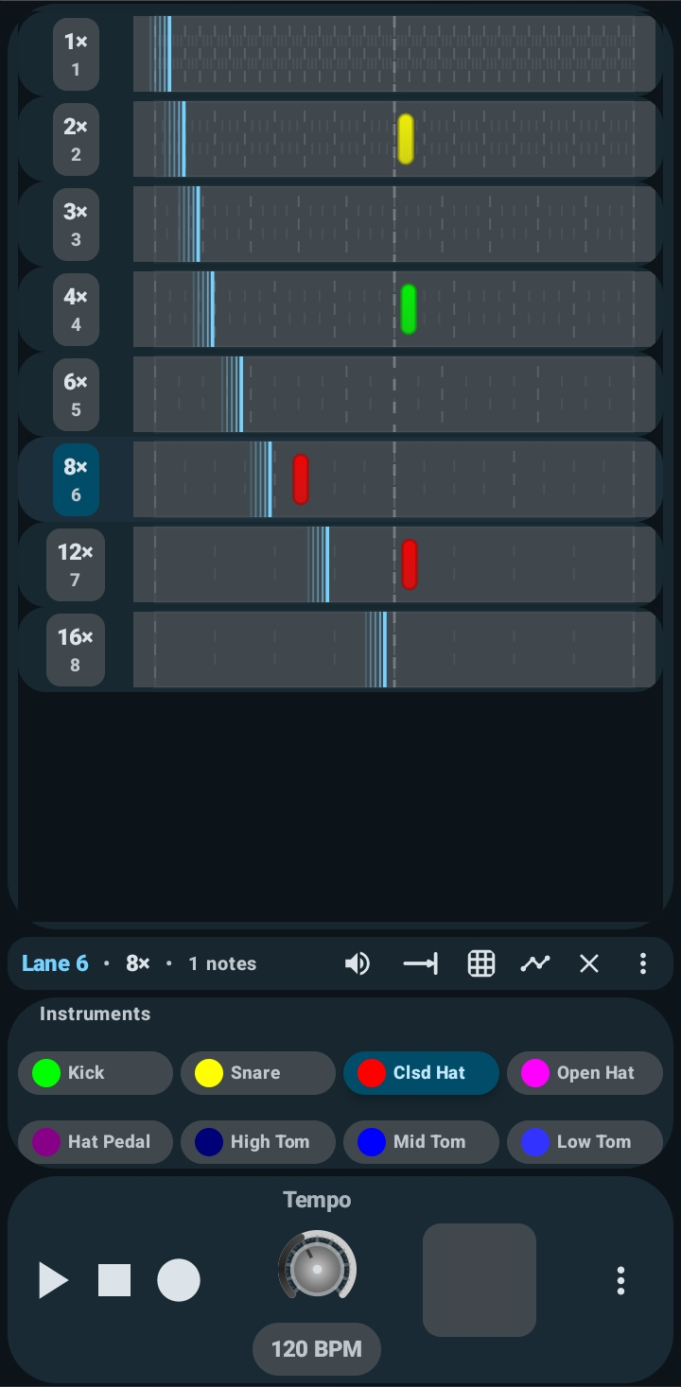Viewport: 681px width, 1387px height.
Task: Select the Snare instrument
Action: coord(257,1073)
